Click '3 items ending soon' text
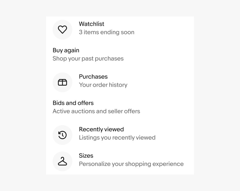Image resolution: width=240 pixels, height=191 pixels. coord(107,32)
